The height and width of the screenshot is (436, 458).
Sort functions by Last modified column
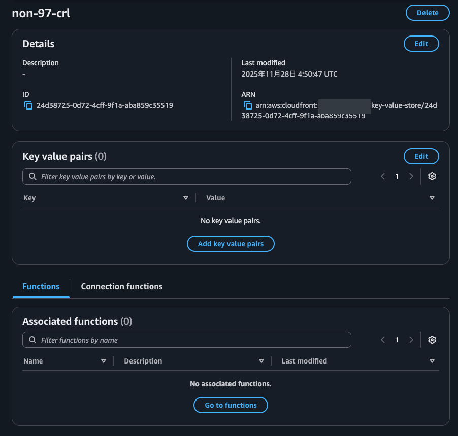point(432,361)
